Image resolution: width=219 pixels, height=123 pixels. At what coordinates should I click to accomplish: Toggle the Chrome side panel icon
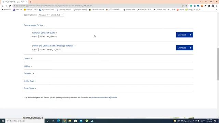coord(209,6)
